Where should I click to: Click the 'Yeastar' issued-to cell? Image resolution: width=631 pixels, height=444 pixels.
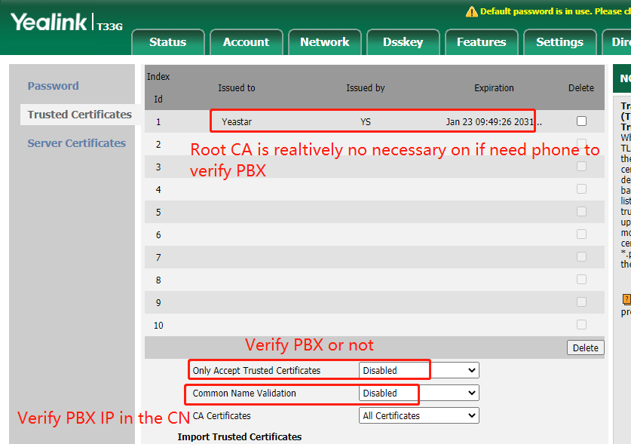tap(237, 121)
